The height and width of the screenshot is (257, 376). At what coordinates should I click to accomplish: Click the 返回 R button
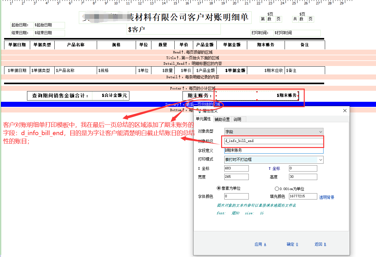[320, 244]
